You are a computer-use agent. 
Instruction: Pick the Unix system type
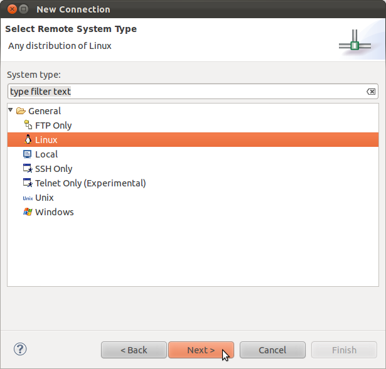click(45, 198)
